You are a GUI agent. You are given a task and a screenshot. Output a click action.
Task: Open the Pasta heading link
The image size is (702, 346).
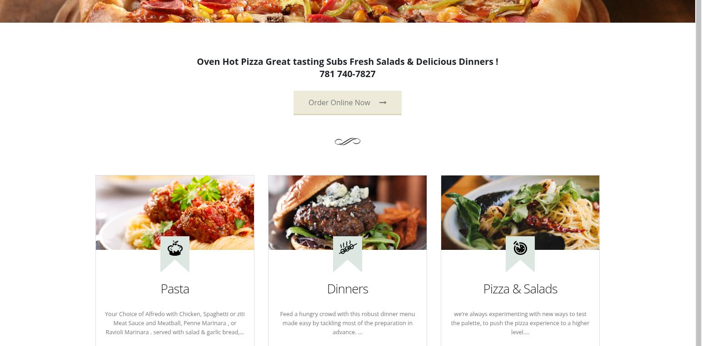pos(175,289)
